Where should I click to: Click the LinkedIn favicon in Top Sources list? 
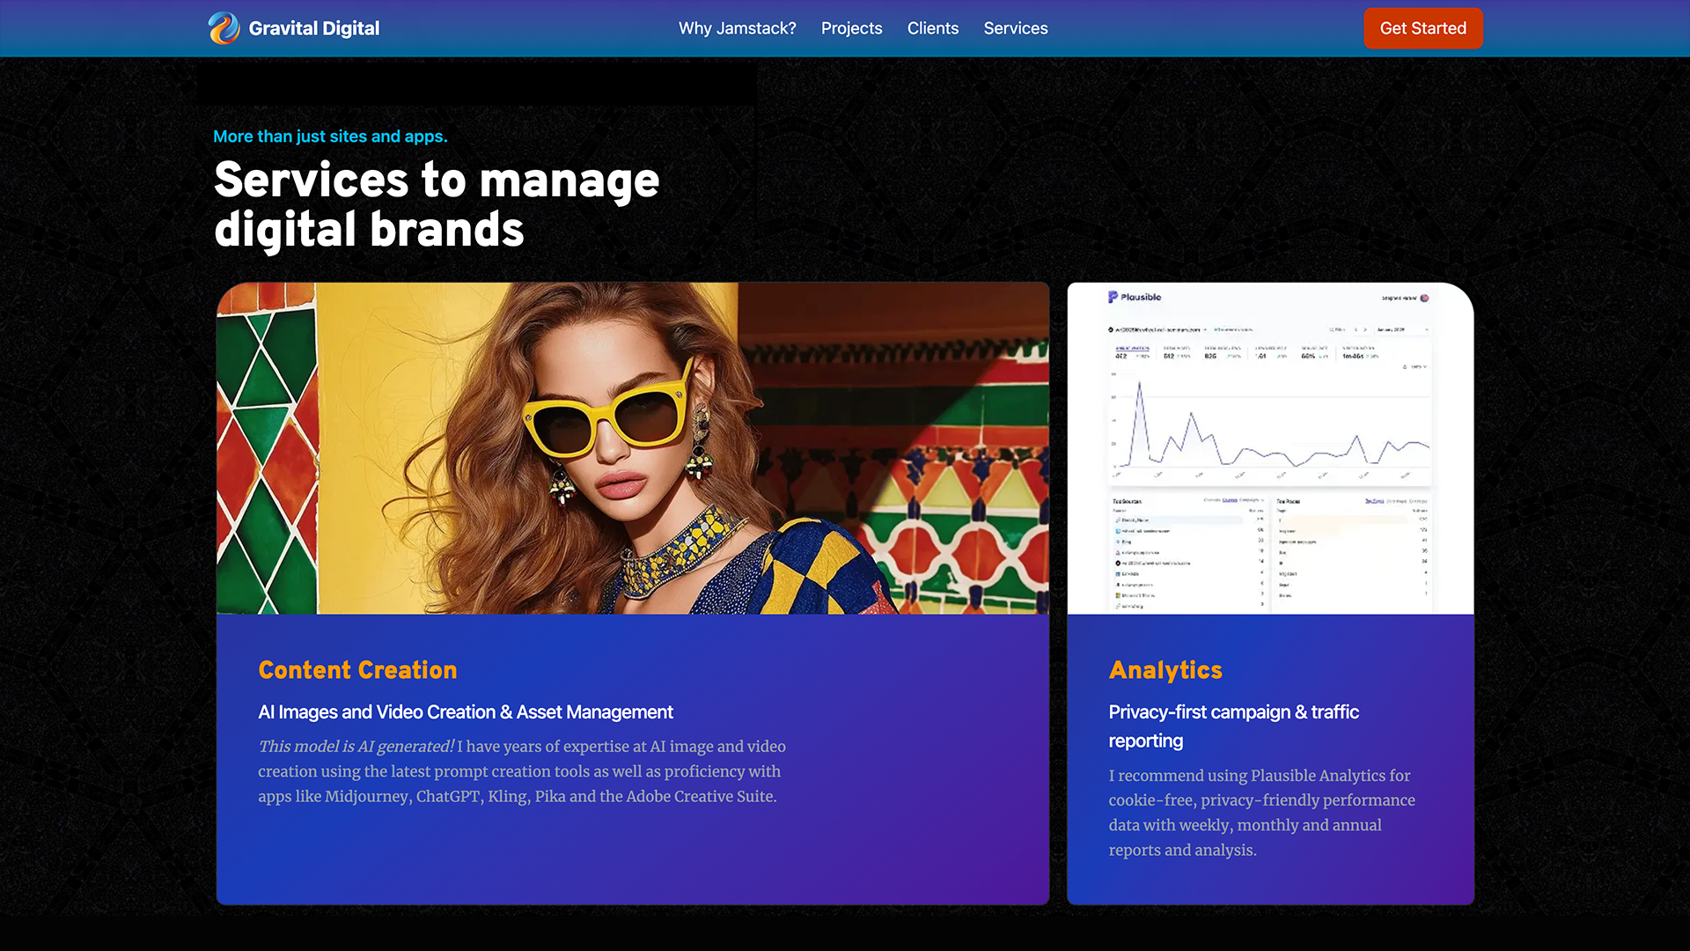(x=1117, y=573)
